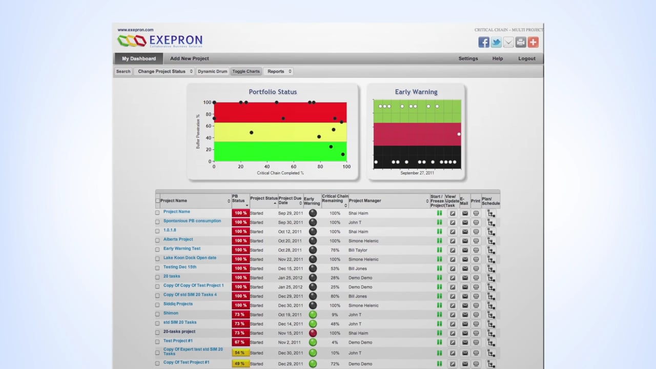This screenshot has height=369, width=656.
Task: Open plan schedule for Testing Dec 15th
Action: coord(491,269)
